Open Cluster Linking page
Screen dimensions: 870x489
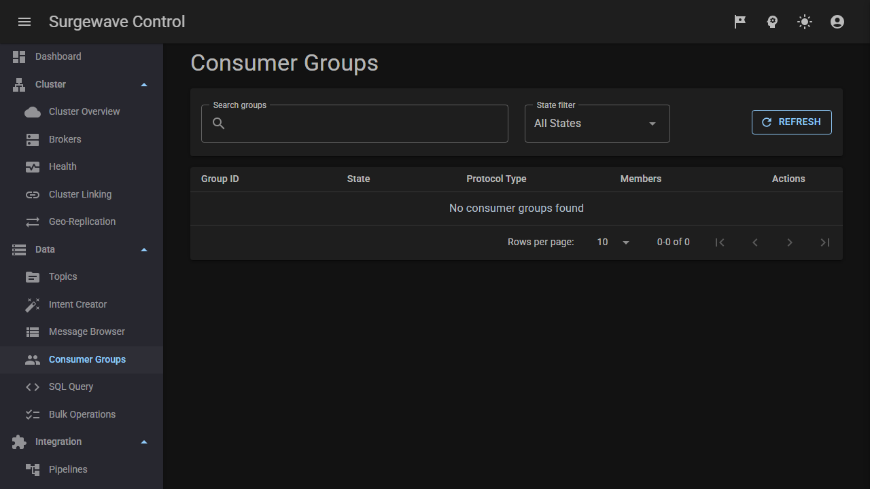82,195
